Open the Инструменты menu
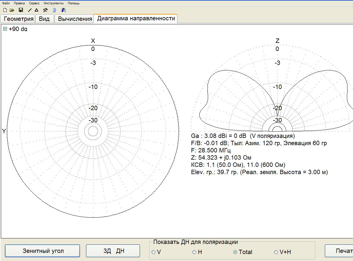The height and width of the screenshot is (261, 353). [54, 3]
